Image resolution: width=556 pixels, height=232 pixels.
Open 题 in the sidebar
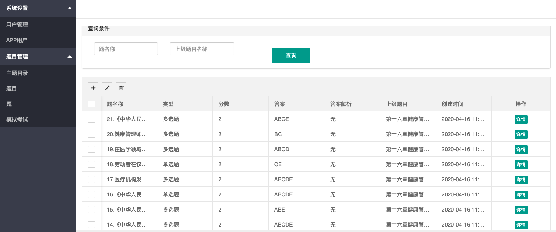pyautogui.click(x=38, y=104)
